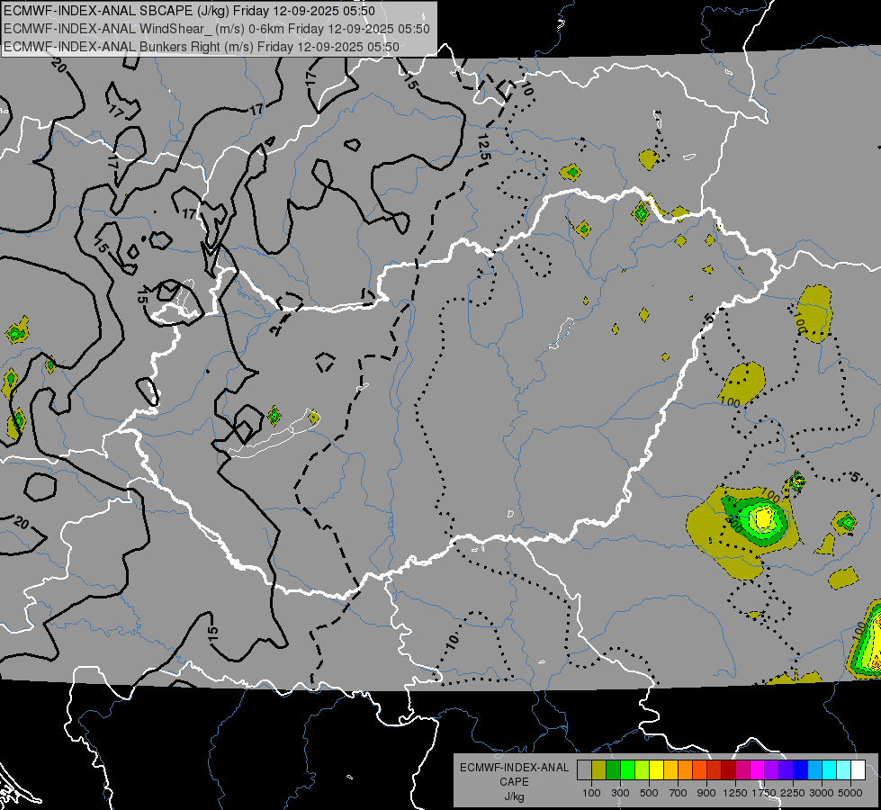This screenshot has height=810, width=881.
Task: Choose the sky blue legend swatch
Action: 814,769
